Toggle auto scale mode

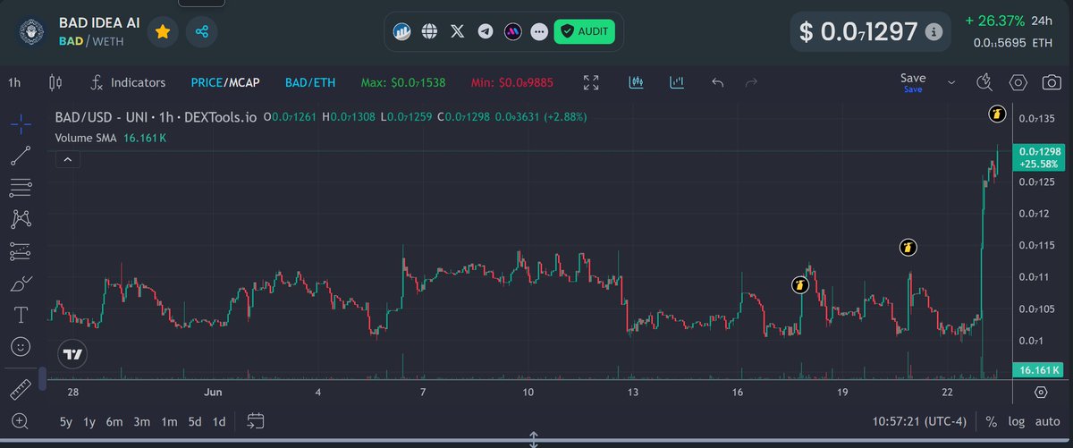(1048, 421)
